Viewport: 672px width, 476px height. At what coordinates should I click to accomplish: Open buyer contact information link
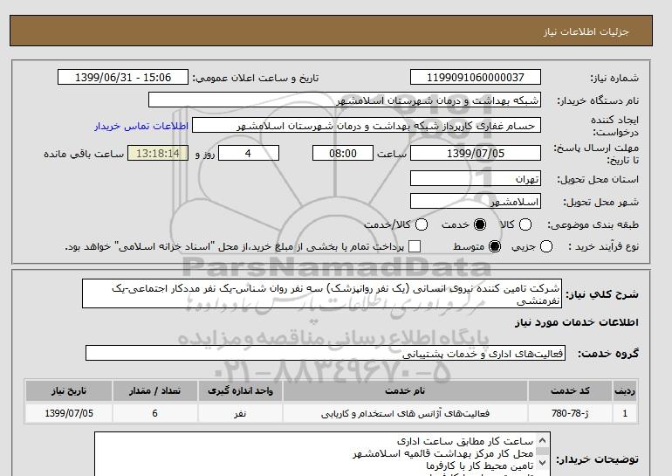141,126
